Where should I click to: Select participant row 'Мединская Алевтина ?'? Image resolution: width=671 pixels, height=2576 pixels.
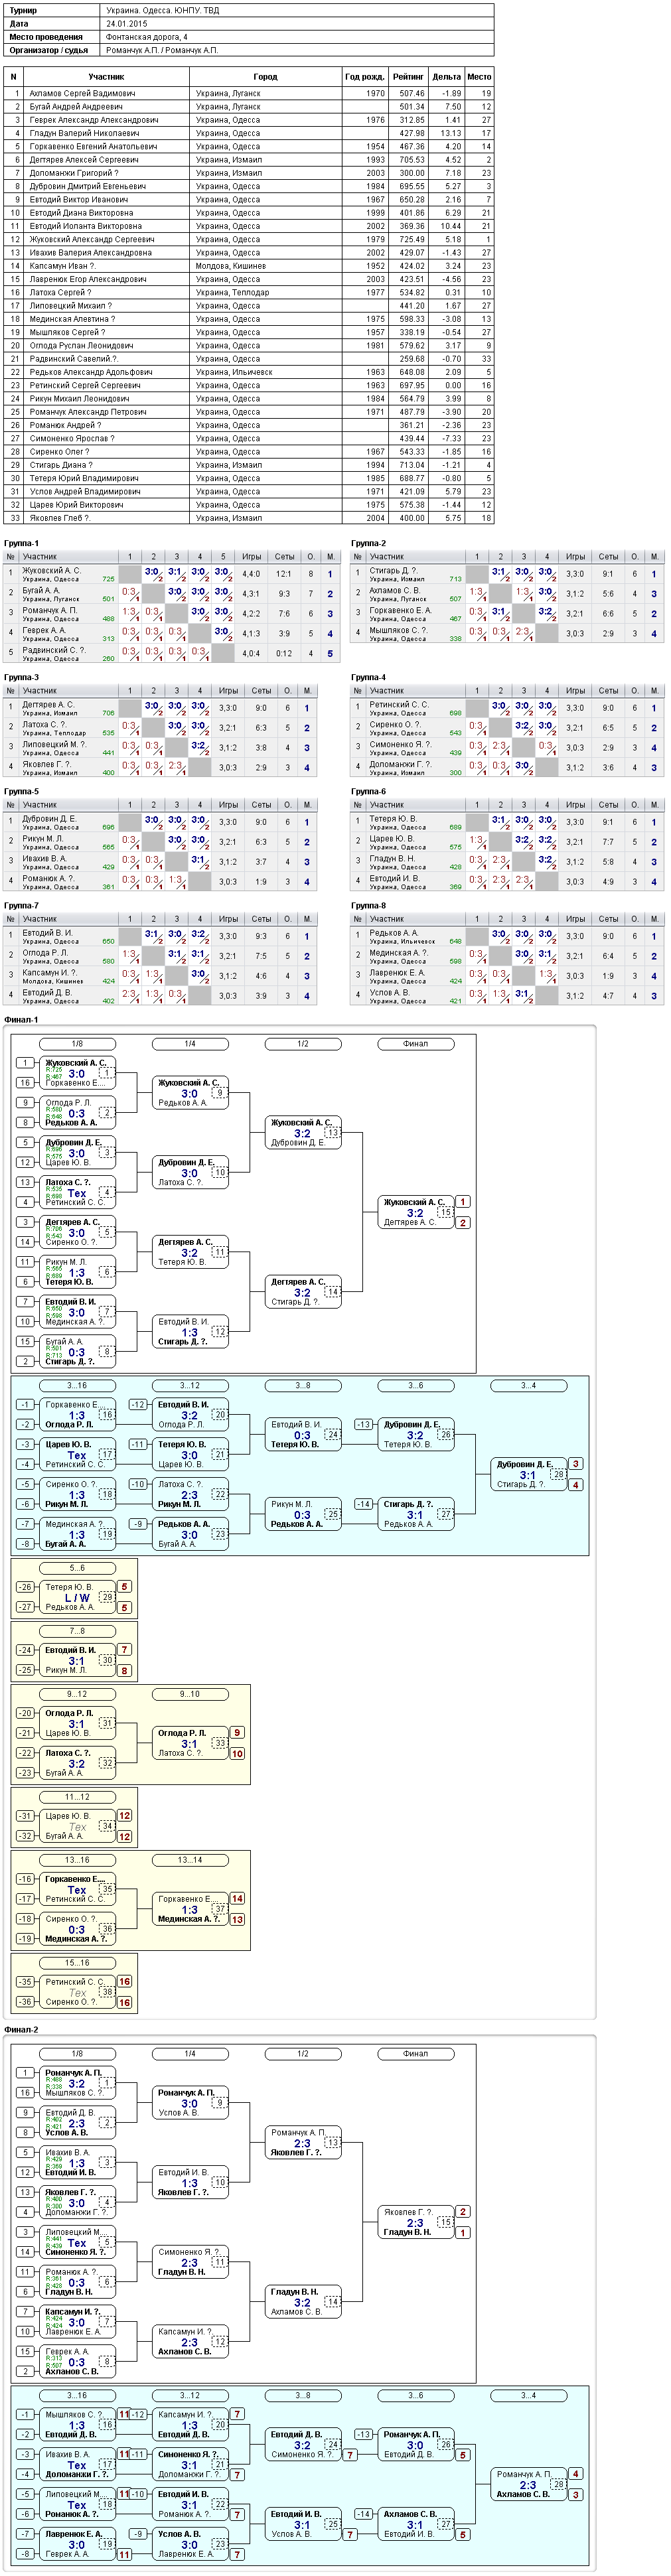[x=249, y=319]
